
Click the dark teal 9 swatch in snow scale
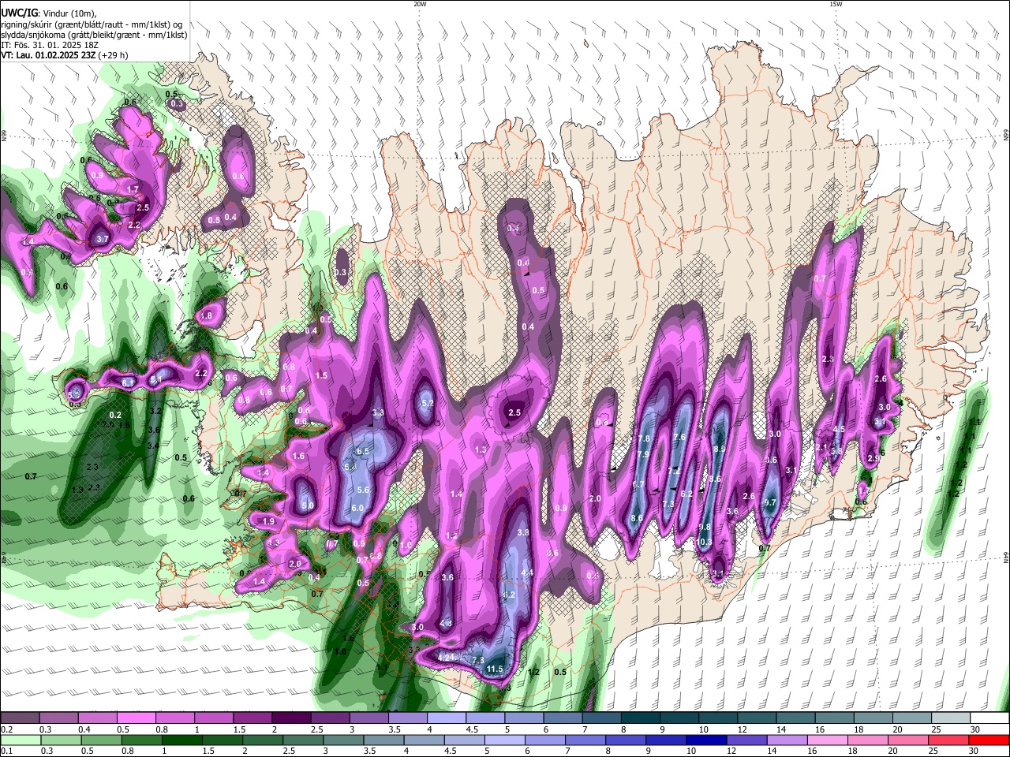[679, 718]
